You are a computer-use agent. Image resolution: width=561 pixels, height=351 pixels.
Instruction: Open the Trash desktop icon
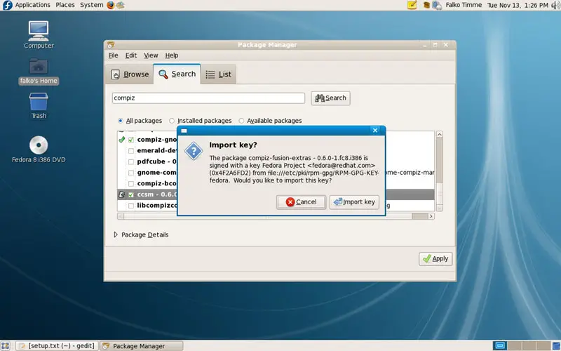(39, 106)
